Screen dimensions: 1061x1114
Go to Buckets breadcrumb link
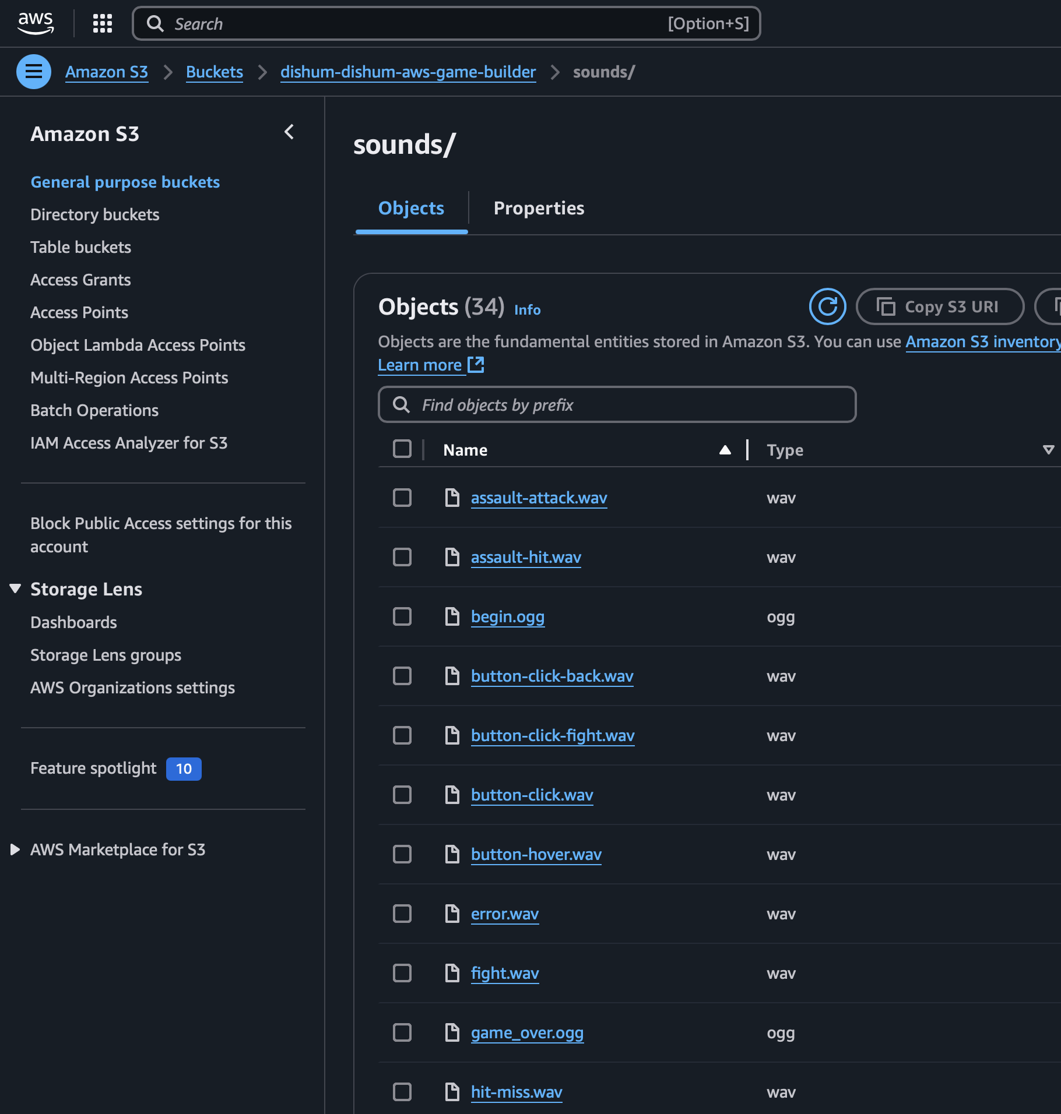pyautogui.click(x=215, y=72)
